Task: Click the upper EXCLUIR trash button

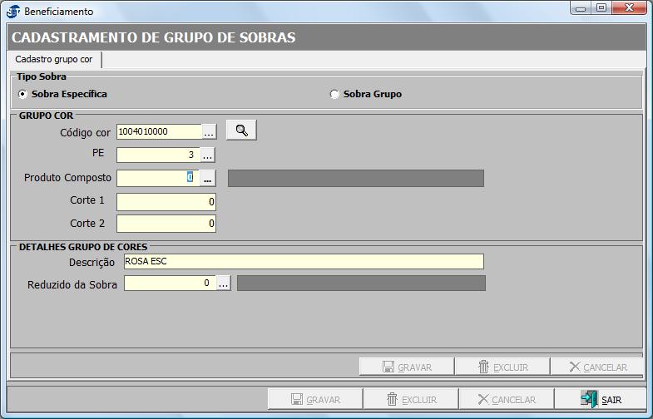Action: coord(502,367)
